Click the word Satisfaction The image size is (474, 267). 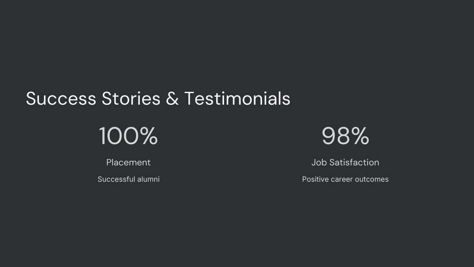click(354, 163)
